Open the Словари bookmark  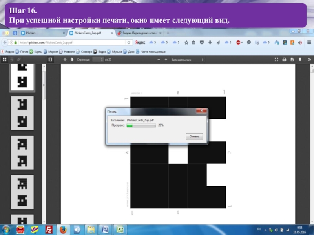(x=84, y=52)
